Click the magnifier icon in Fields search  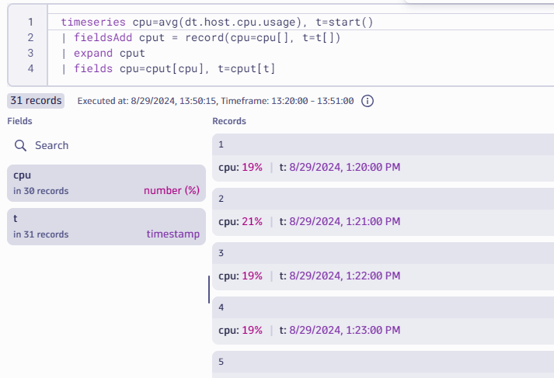(21, 145)
